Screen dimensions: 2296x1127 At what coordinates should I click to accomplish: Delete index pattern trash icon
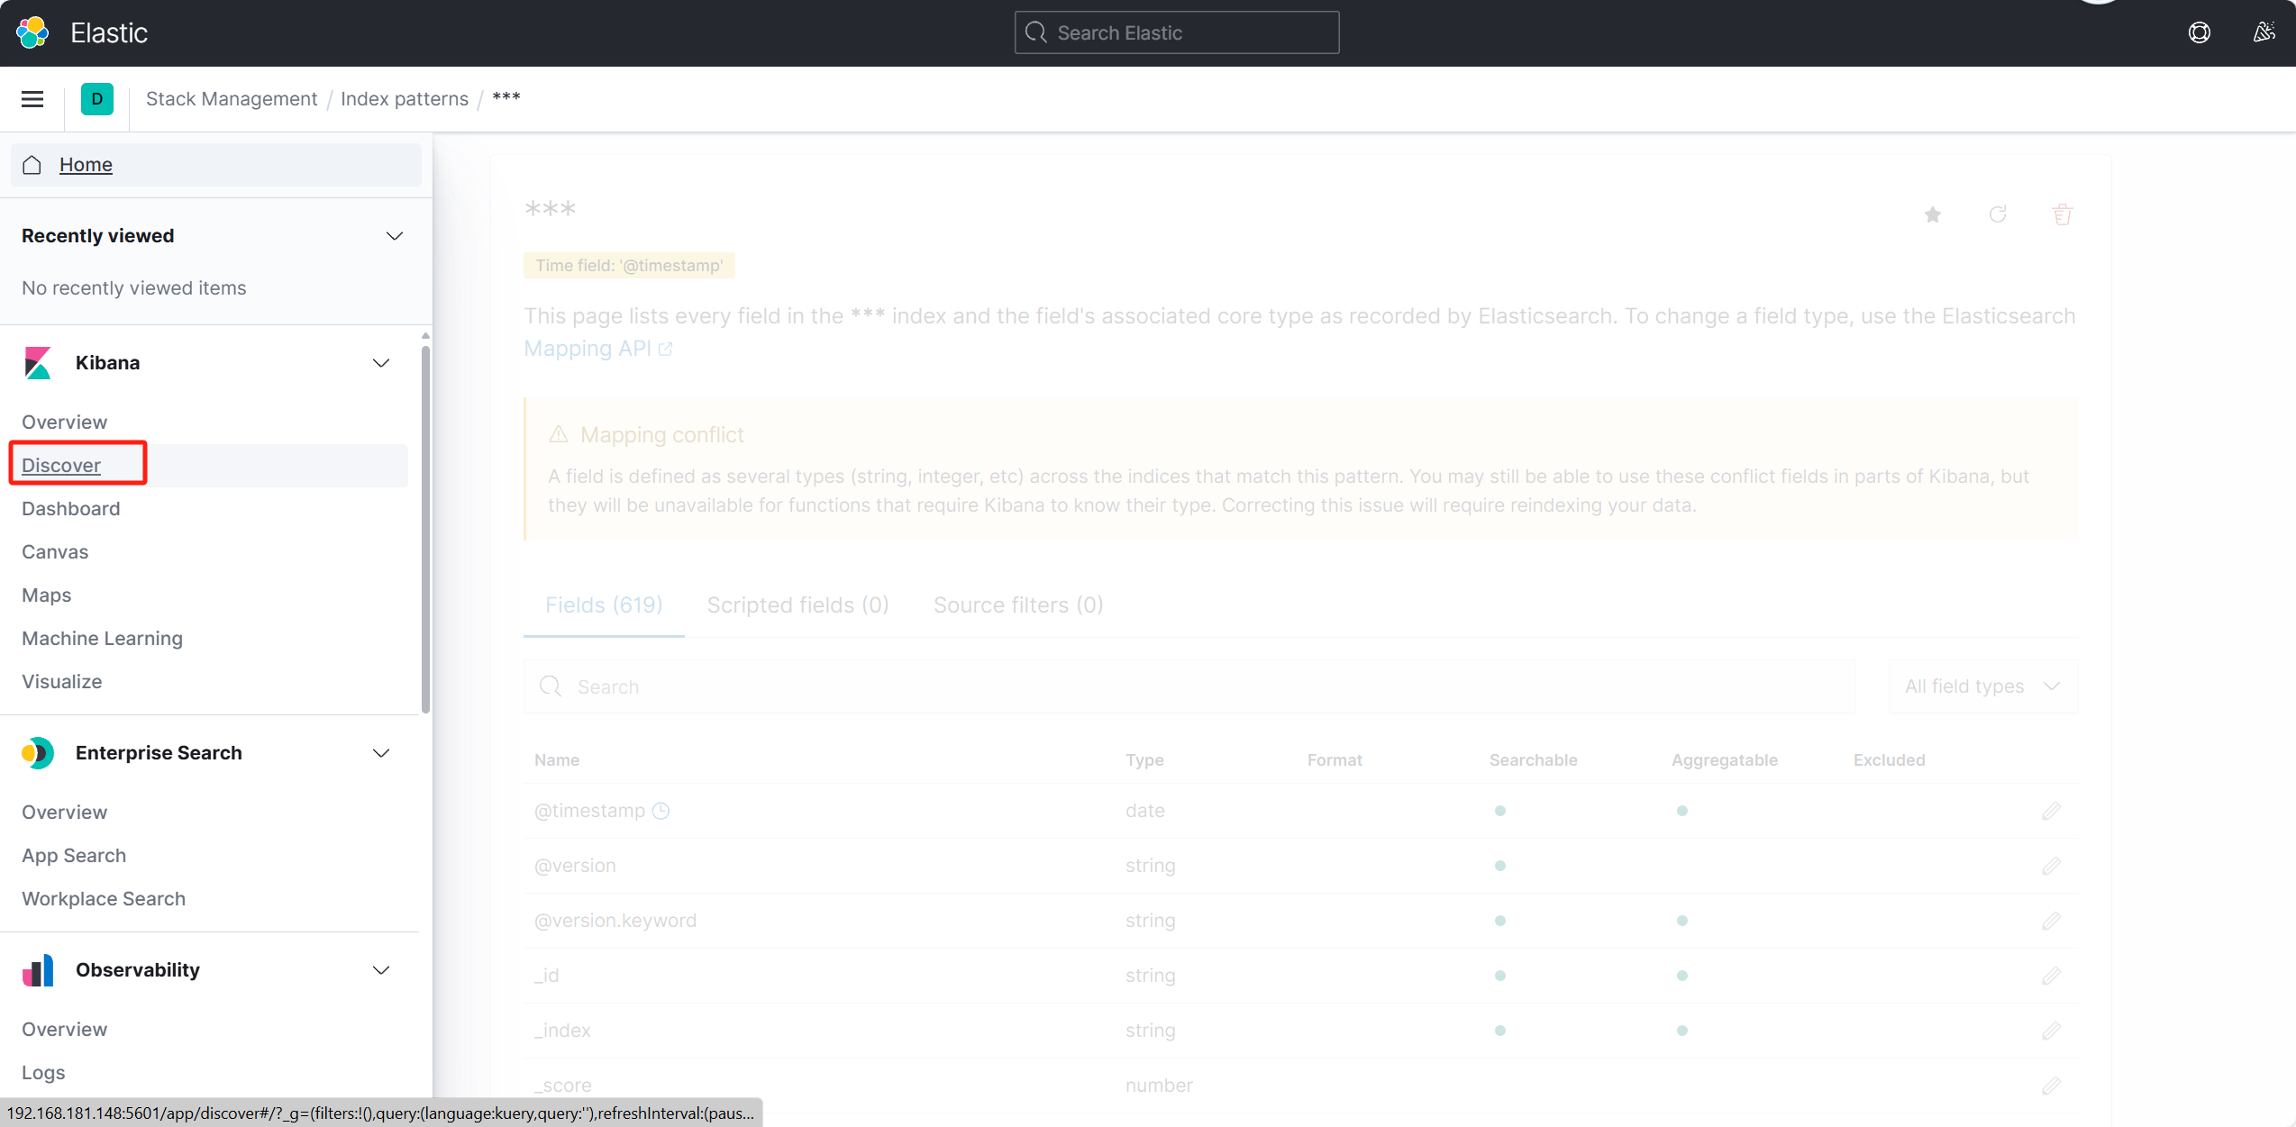(x=2062, y=214)
